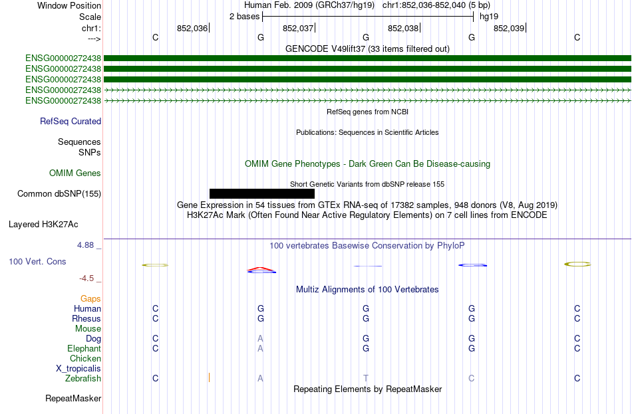Viewport: 632px width, 414px height.
Task: Click the 'RefSeq genes from NCBI' title
Action: point(367,112)
